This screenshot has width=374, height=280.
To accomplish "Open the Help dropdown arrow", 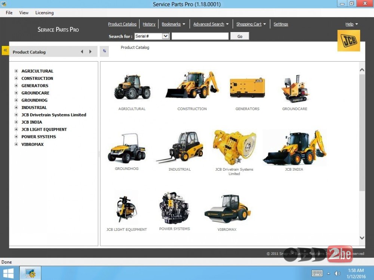I will coord(356,24).
